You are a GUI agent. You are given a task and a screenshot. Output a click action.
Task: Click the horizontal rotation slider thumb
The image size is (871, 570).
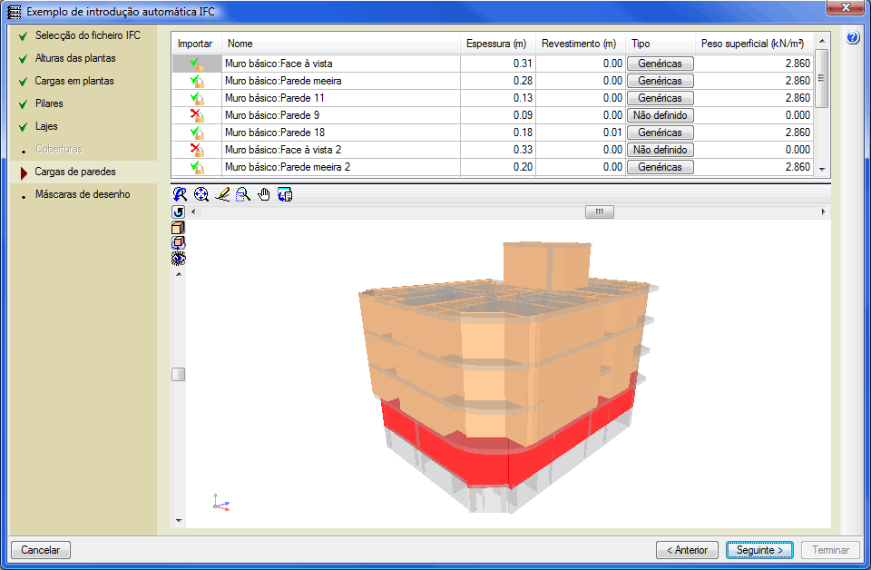(600, 212)
